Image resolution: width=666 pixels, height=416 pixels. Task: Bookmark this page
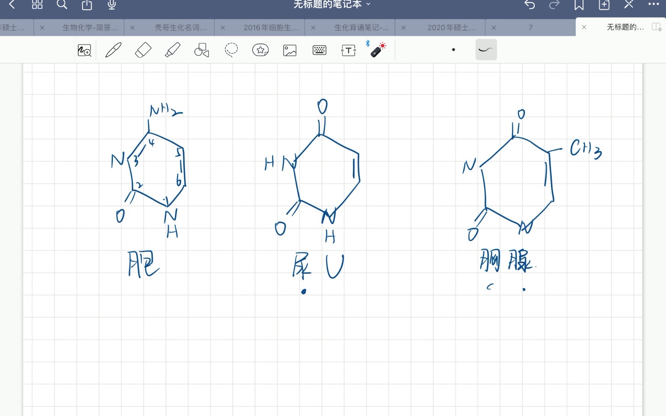coord(579,5)
